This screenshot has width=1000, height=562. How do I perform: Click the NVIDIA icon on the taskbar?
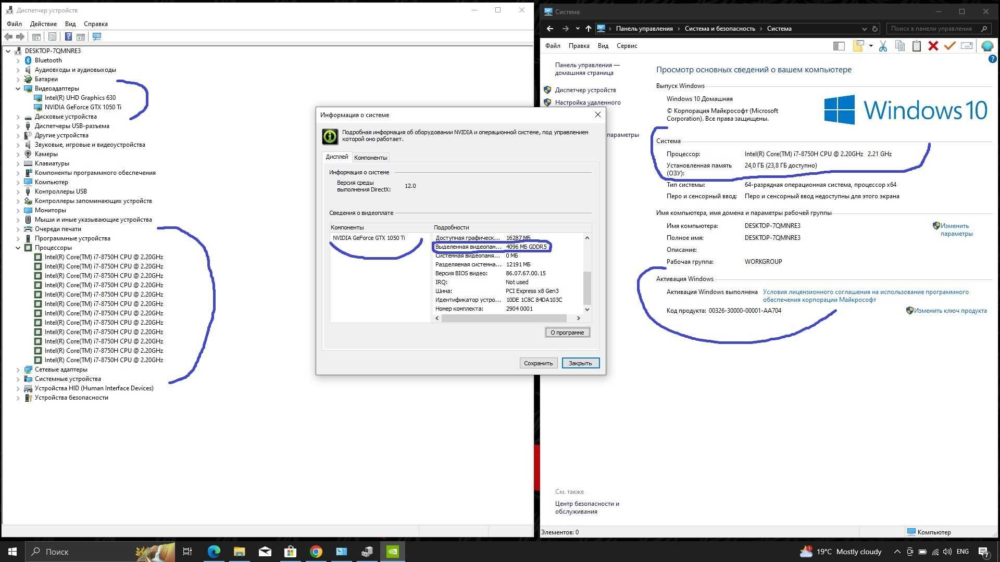pos(393,552)
